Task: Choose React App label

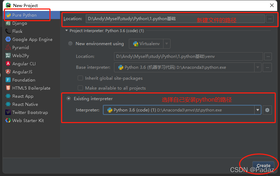Action: point(23,96)
